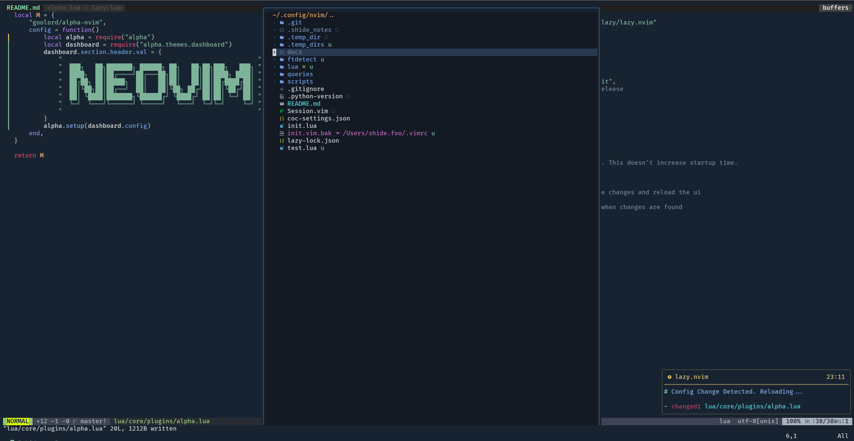Click the .git folder icon
This screenshot has height=441, width=854.
tap(282, 22)
